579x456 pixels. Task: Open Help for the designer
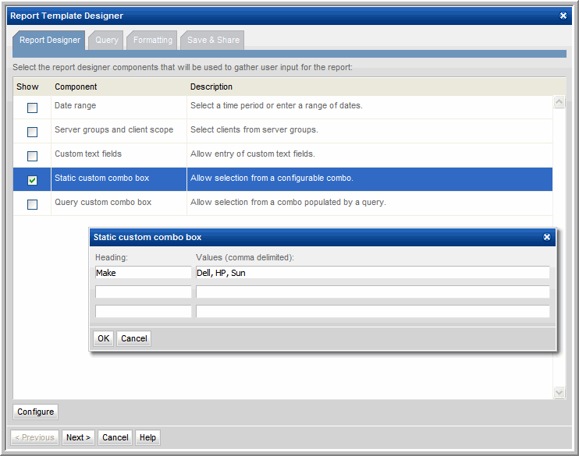[147, 437]
